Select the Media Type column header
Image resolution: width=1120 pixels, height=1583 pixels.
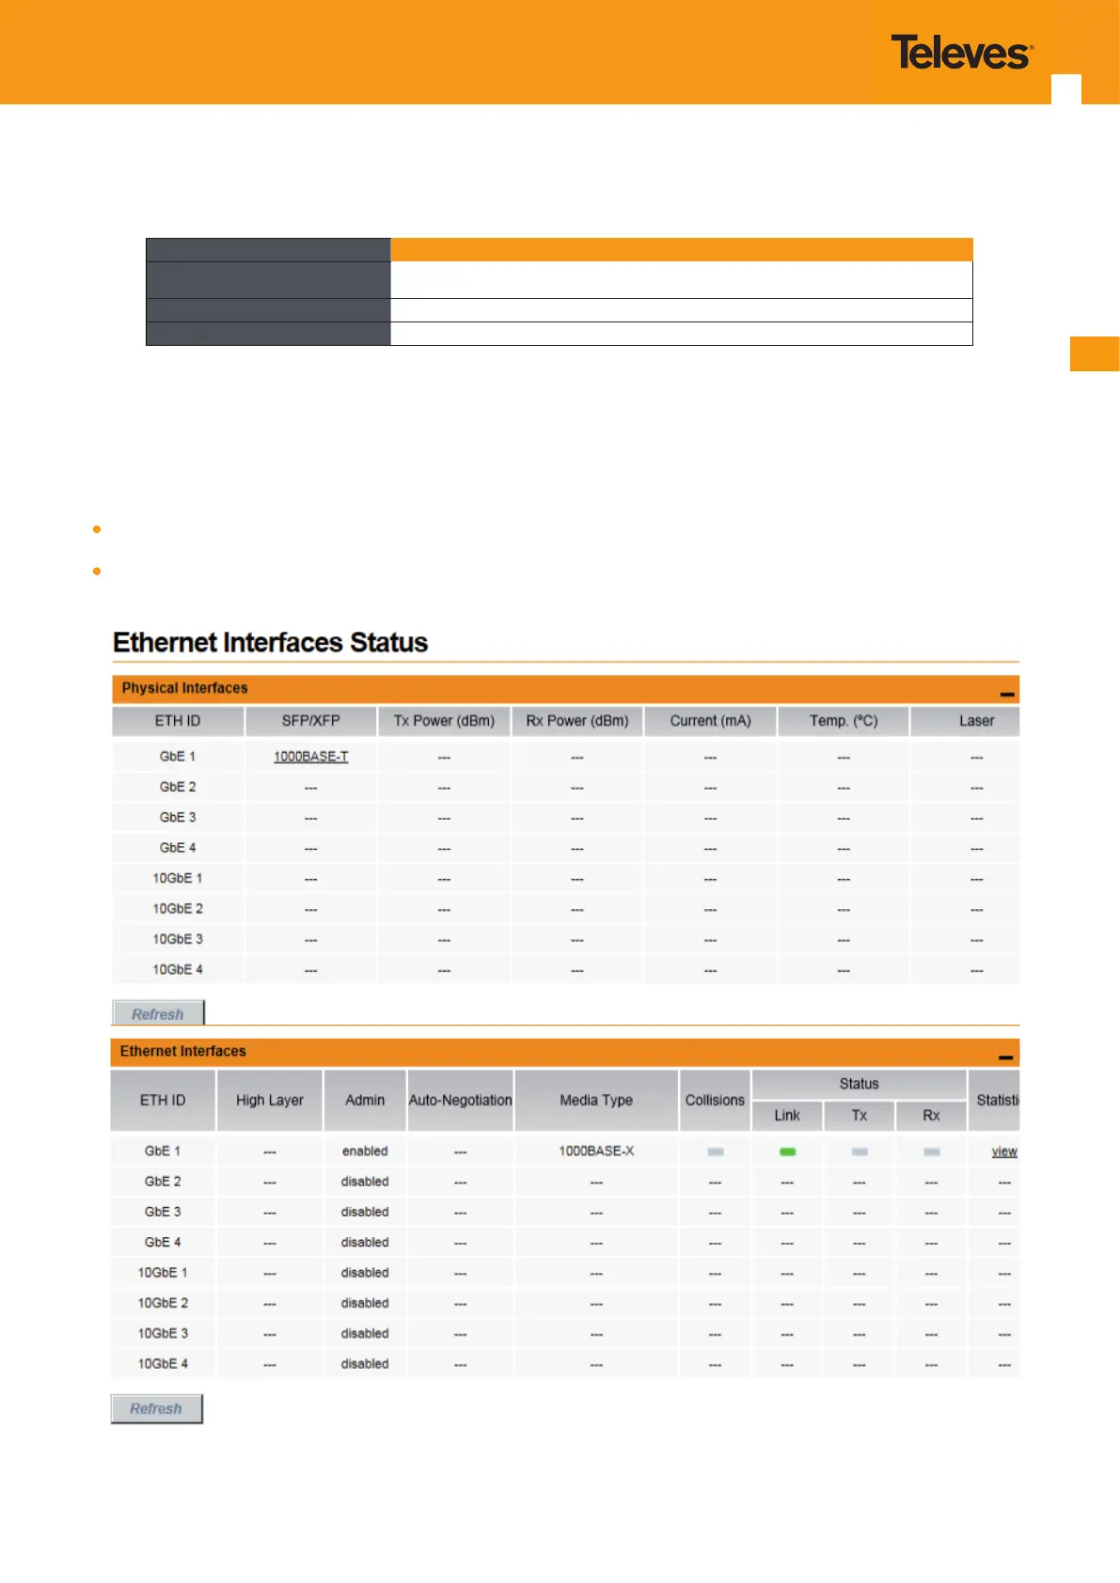(596, 1100)
